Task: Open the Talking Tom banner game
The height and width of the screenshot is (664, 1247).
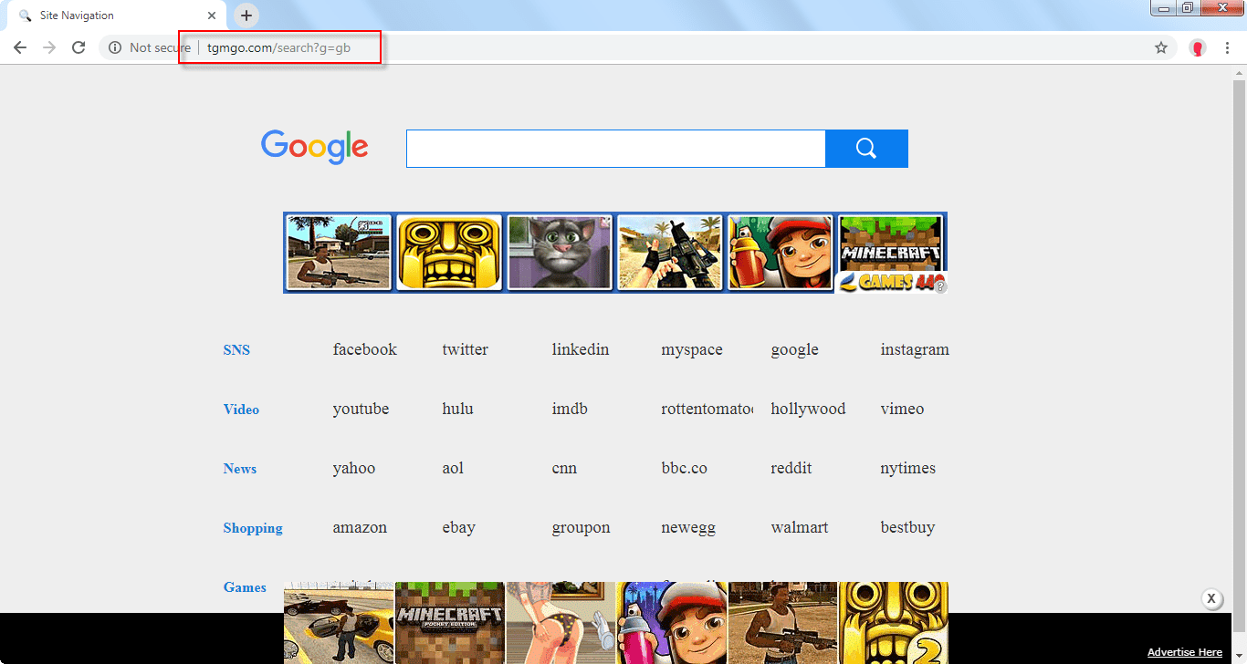Action: (560, 253)
